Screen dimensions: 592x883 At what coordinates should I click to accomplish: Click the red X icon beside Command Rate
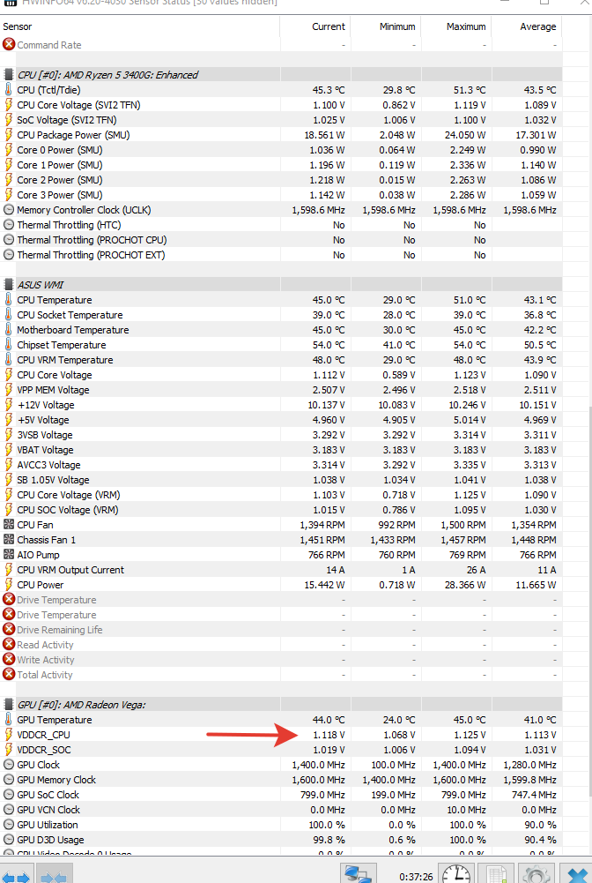pos(9,44)
